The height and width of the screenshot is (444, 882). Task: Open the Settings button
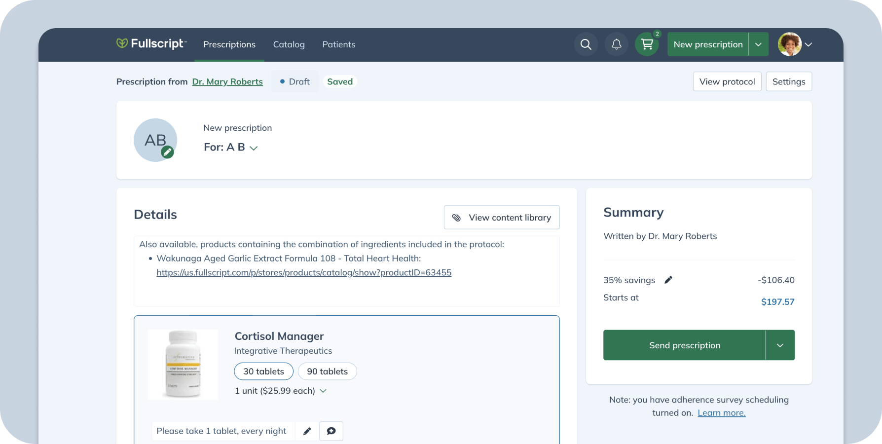(x=789, y=81)
